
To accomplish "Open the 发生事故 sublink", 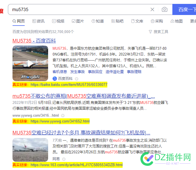I will 78,72.
